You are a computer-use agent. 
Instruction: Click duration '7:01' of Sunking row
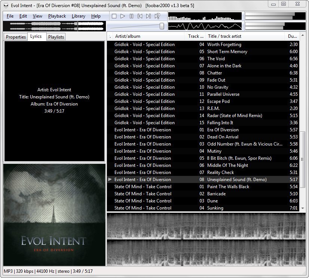294,208
